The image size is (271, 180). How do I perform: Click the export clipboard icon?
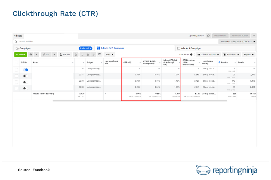point(76,55)
